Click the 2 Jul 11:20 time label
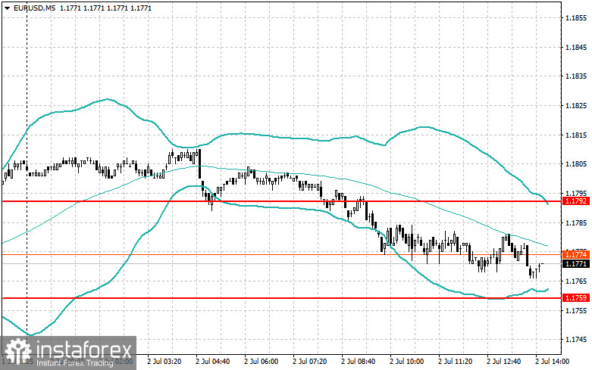Viewport: 592px width, 370px height. [x=455, y=362]
